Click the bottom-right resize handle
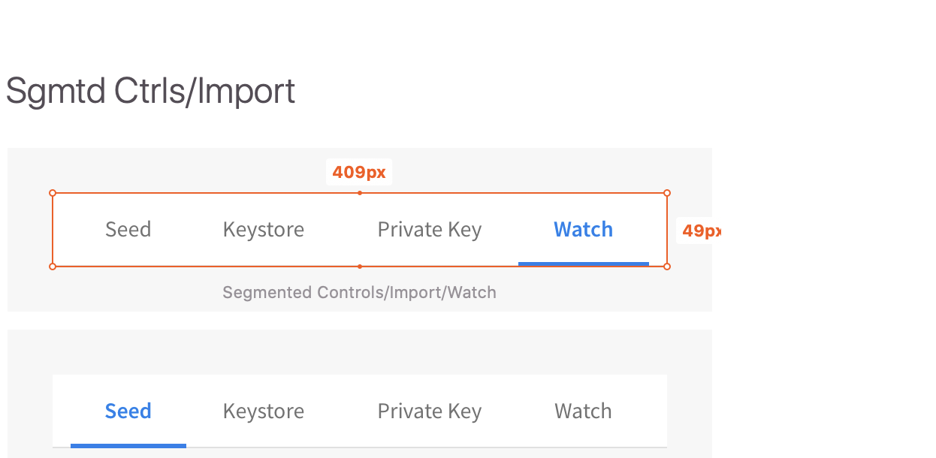Viewport: 936px width, 458px height. (x=667, y=266)
